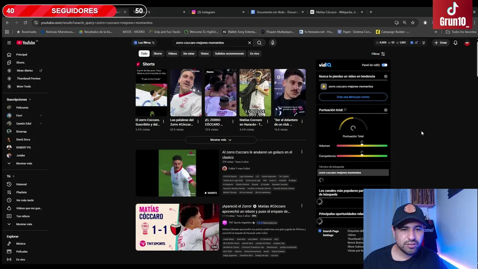
Task: Open vidIQ 'Los filtros' selector
Action: coord(144,43)
